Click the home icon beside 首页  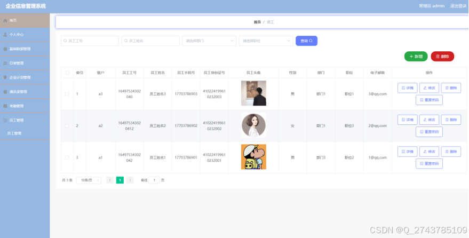point(5,21)
